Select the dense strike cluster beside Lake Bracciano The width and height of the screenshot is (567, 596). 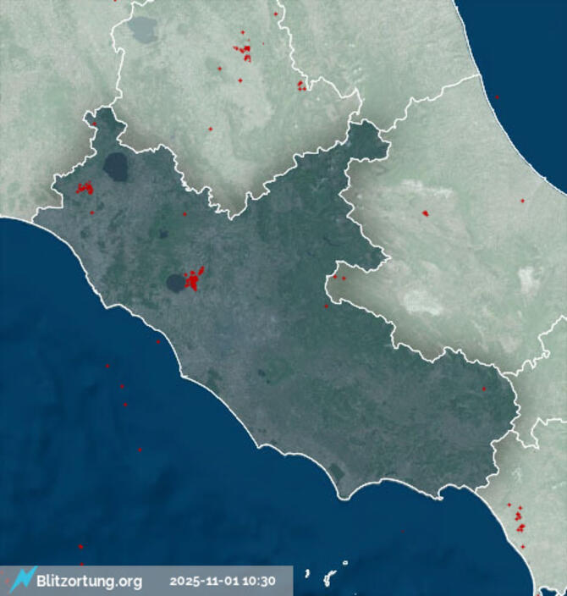[x=194, y=278]
